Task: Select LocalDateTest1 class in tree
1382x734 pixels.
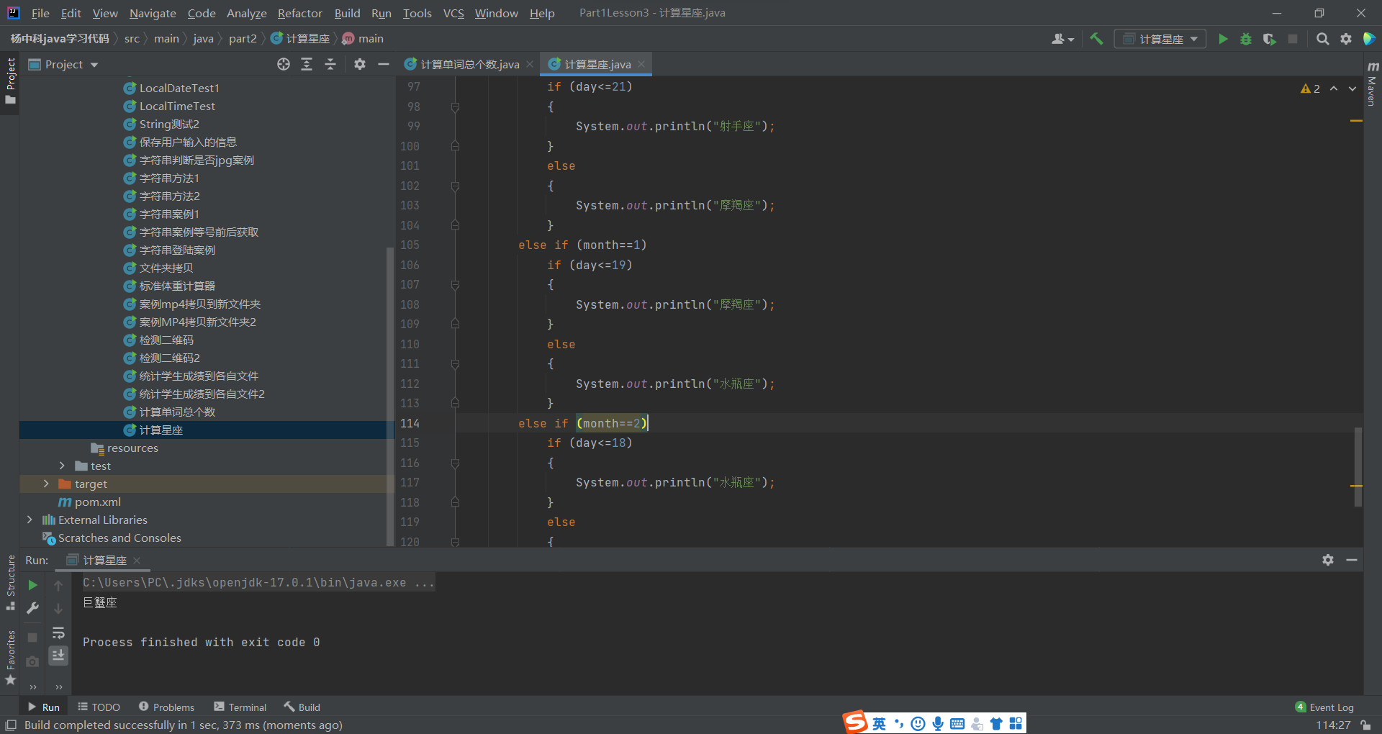Action: [179, 89]
